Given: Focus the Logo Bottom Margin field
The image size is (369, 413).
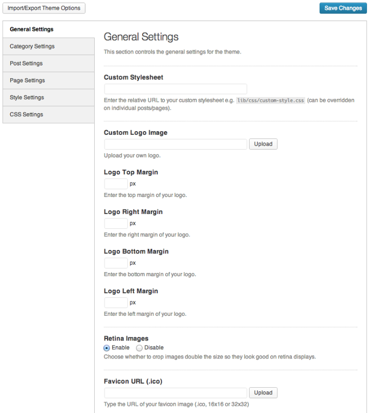Looking at the screenshot, I should click(116, 263).
